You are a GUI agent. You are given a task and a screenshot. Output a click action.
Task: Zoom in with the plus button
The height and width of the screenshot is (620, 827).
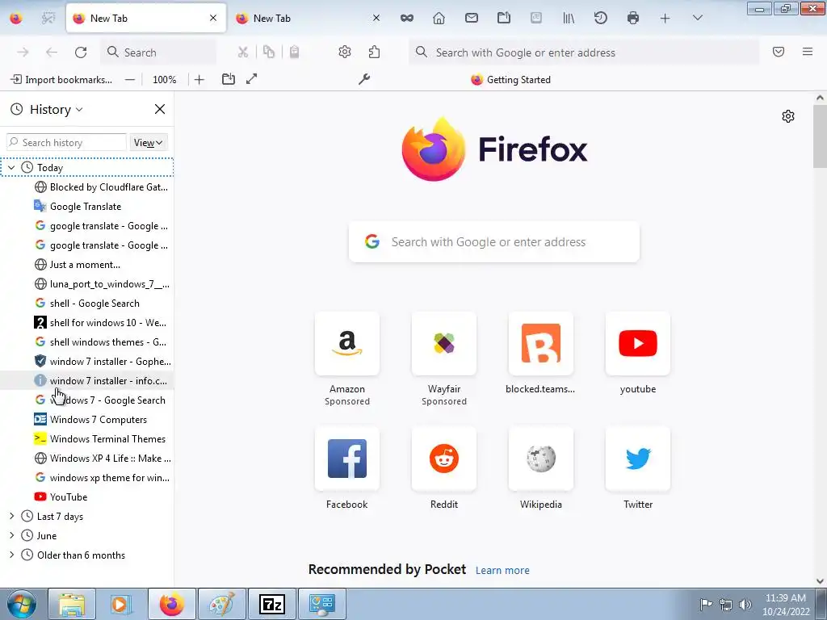(x=199, y=80)
